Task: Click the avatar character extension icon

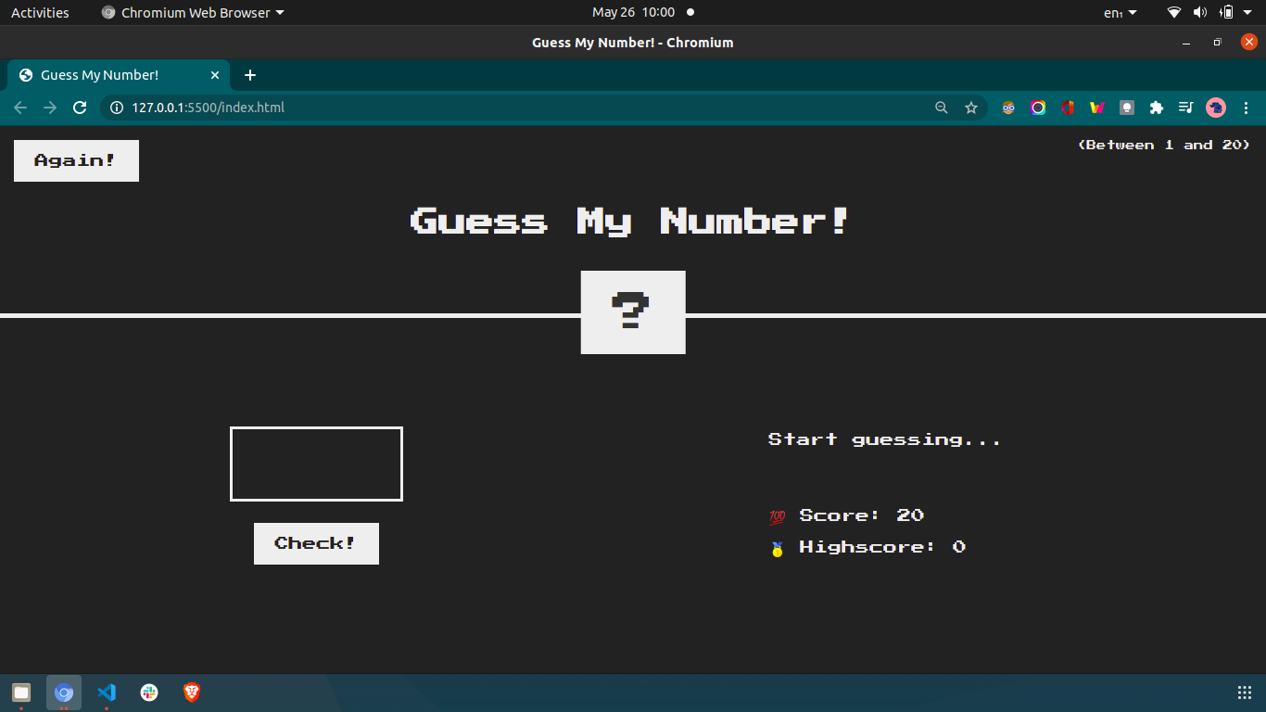Action: click(x=1008, y=108)
